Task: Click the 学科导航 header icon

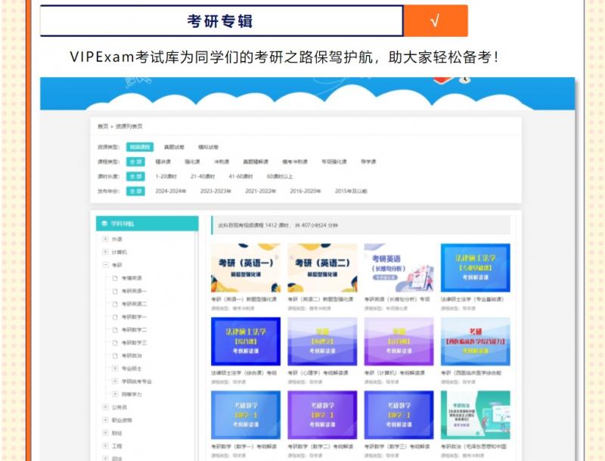Action: click(x=104, y=224)
